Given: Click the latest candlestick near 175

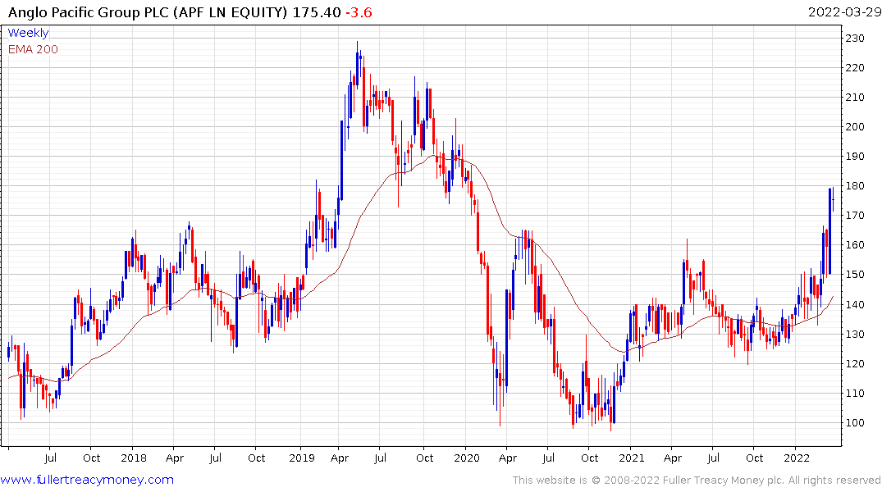Looking at the screenshot, I should pos(833,199).
